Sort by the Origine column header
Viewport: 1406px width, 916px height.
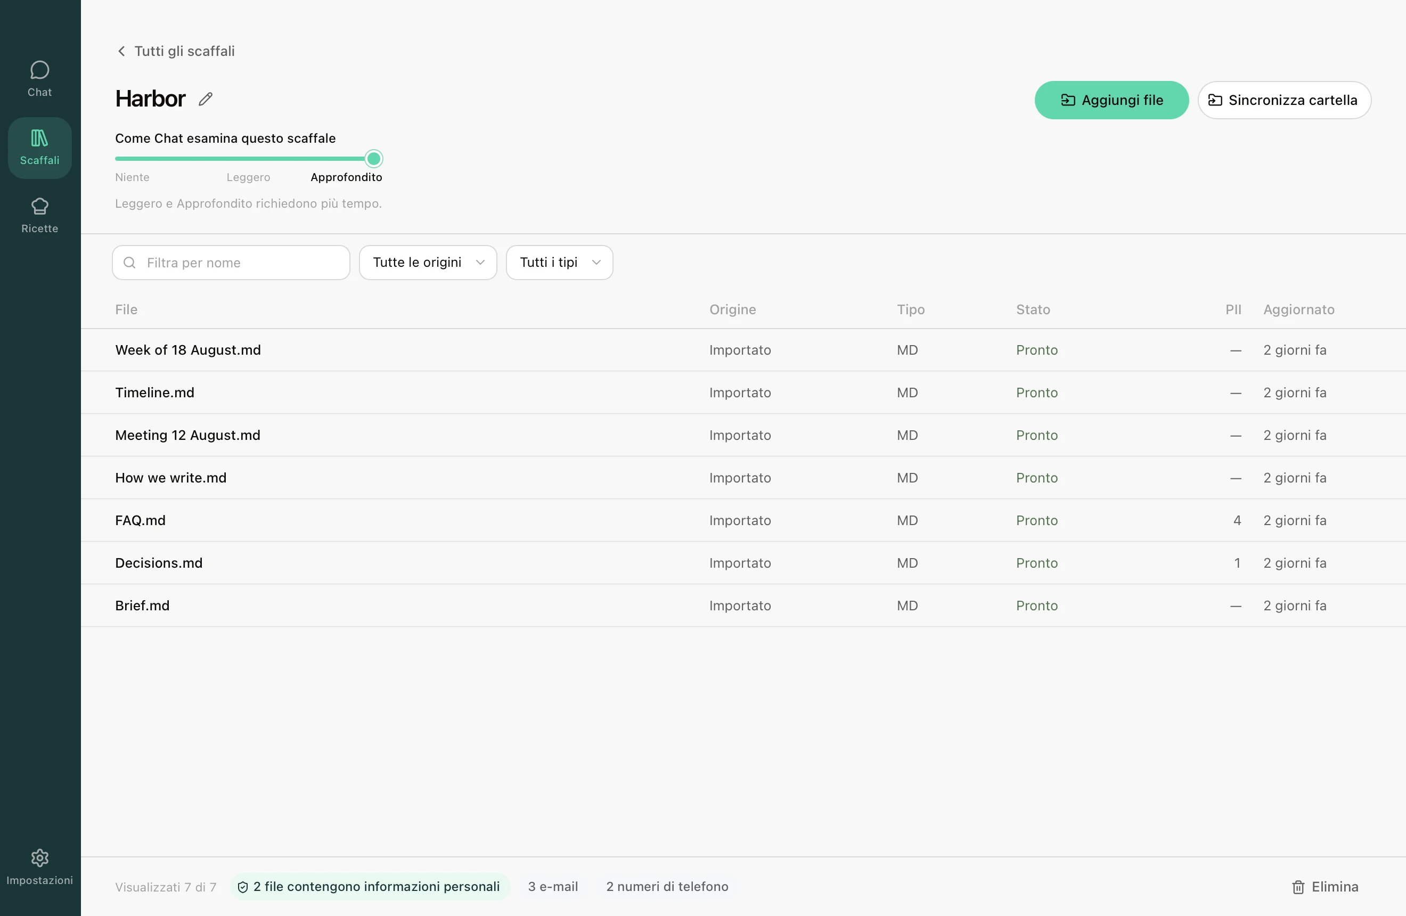pyautogui.click(x=732, y=309)
